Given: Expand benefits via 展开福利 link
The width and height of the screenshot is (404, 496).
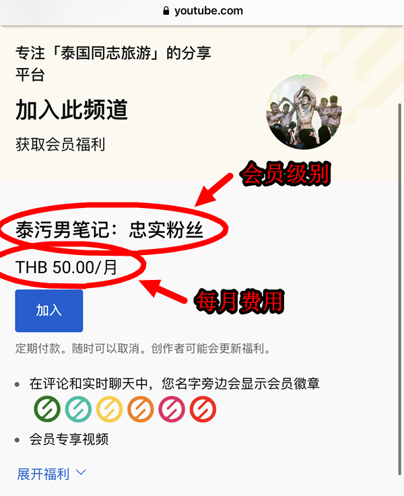Looking at the screenshot, I should pyautogui.click(x=43, y=474).
